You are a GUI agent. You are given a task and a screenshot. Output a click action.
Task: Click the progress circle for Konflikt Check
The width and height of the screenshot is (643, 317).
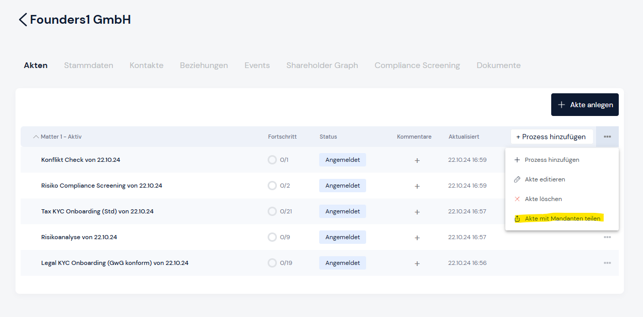pyautogui.click(x=272, y=160)
